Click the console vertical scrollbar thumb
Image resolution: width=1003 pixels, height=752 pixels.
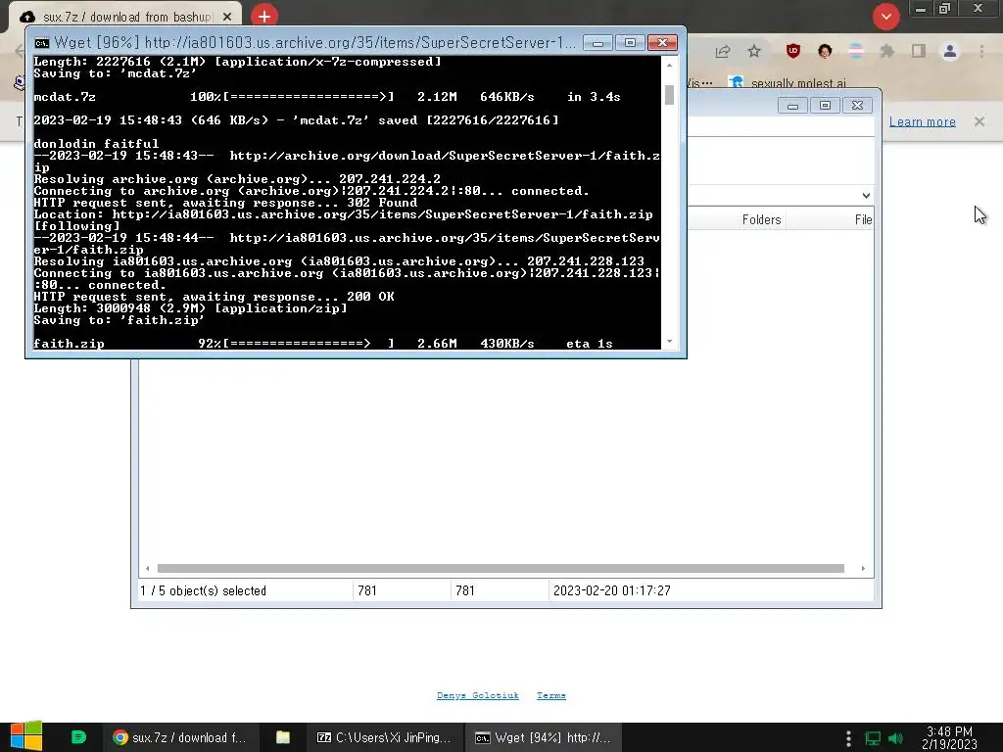[669, 95]
